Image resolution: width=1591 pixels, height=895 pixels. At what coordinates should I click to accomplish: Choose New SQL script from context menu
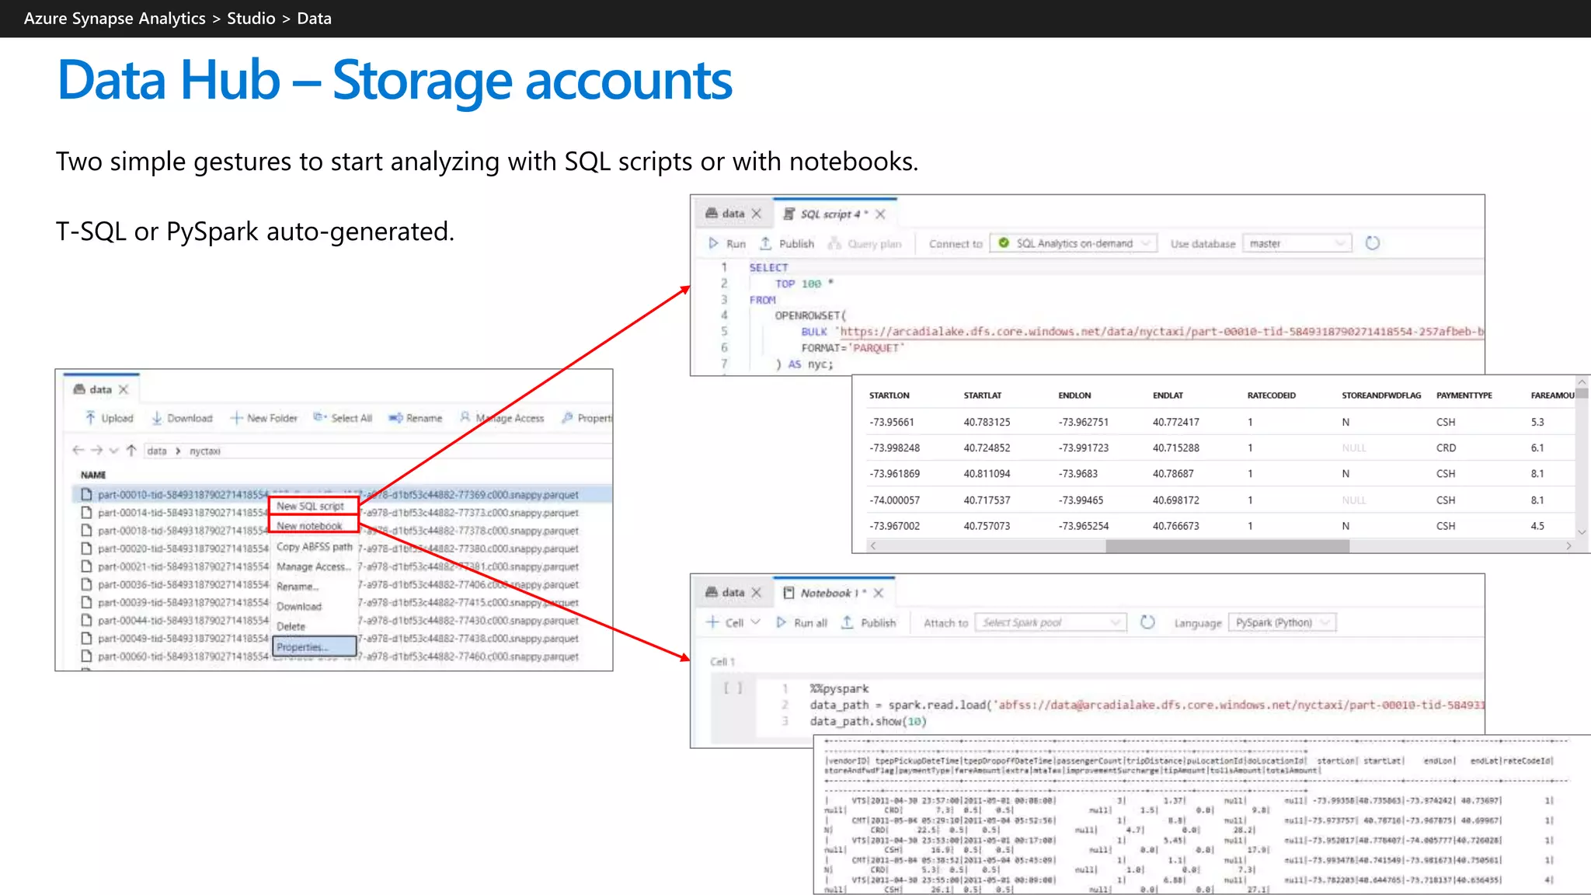(313, 506)
